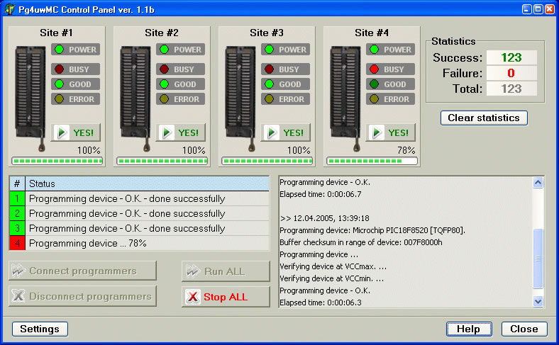Image resolution: width=559 pixels, height=345 pixels.
Task: Click the Site #1 ZIF socket image
Action: click(31, 98)
